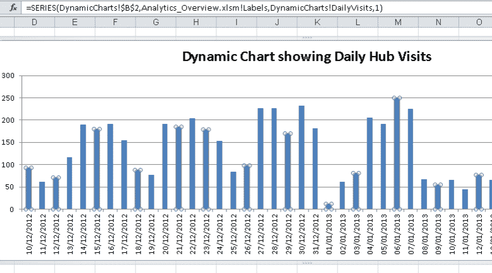Click the 150 value axis label
Image resolution: width=492 pixels, height=273 pixels.
pyautogui.click(x=9, y=142)
